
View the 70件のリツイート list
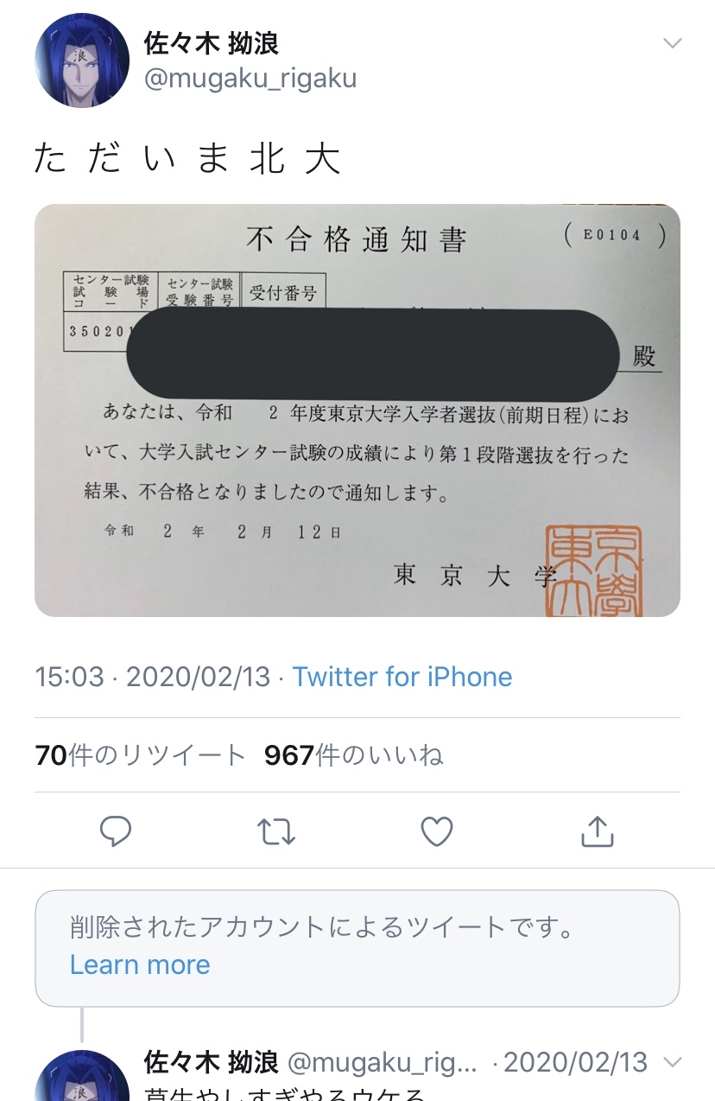(x=141, y=755)
